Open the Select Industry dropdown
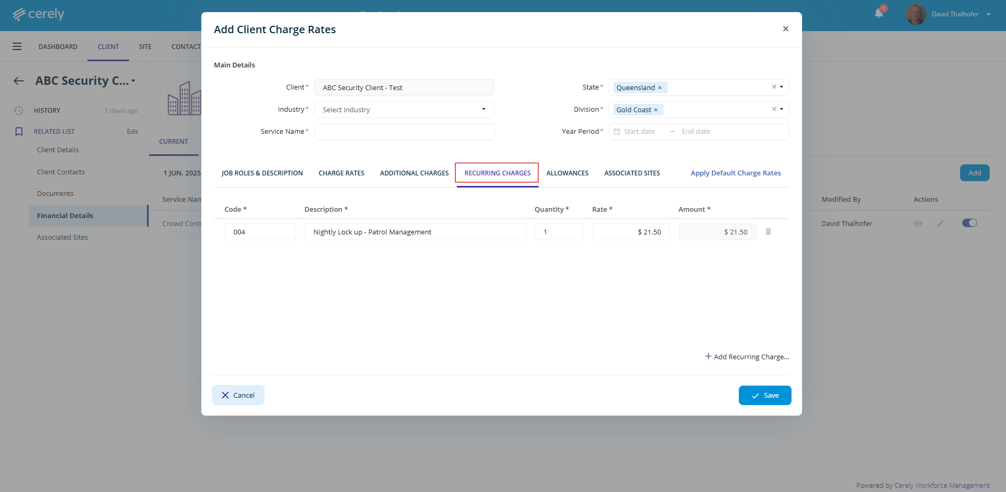 tap(404, 110)
